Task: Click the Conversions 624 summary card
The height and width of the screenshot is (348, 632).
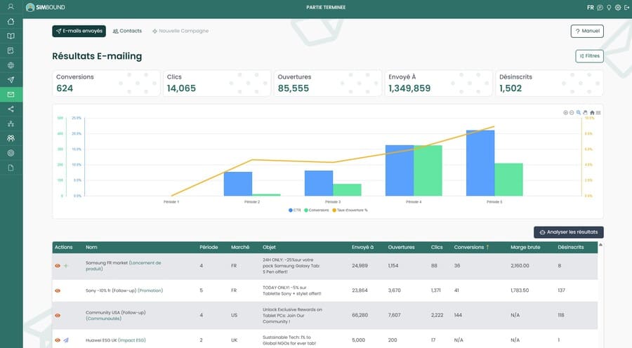Action: click(107, 83)
